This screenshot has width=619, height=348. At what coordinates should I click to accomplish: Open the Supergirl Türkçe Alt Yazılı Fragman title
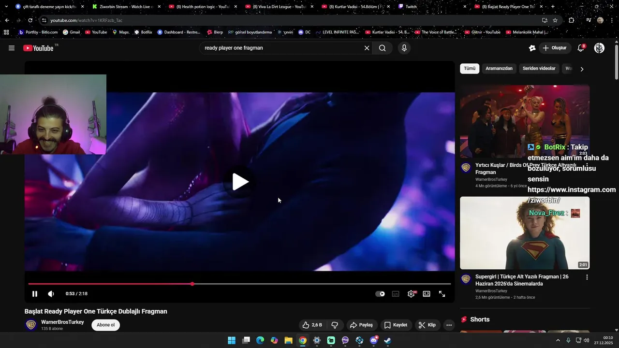point(522,280)
